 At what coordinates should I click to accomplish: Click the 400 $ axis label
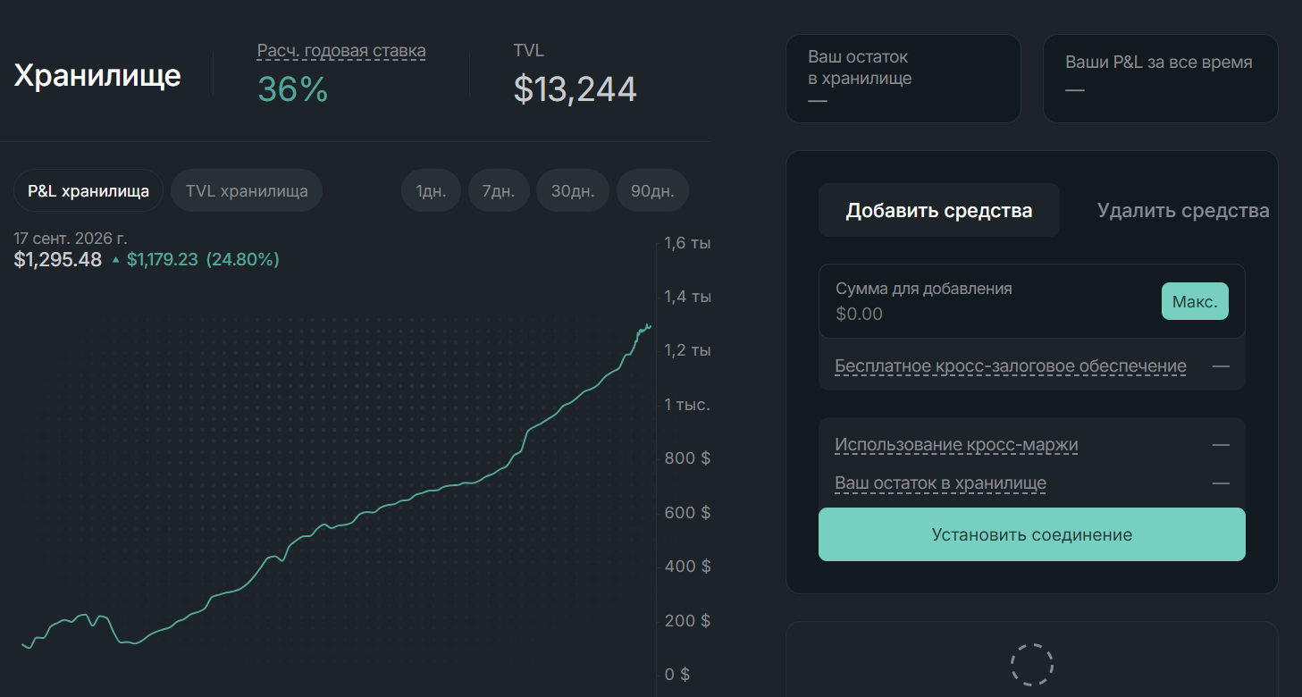687,567
